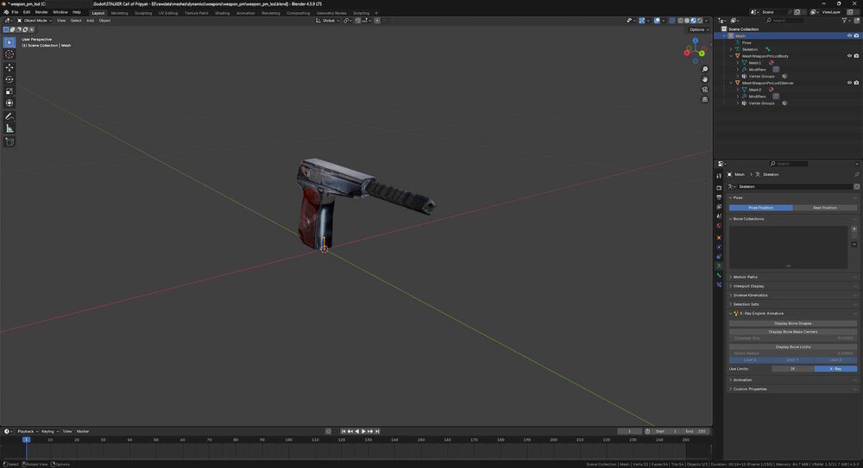The height and width of the screenshot is (468, 863).
Task: Switch perspective/orthographic grid icon
Action: (x=704, y=99)
